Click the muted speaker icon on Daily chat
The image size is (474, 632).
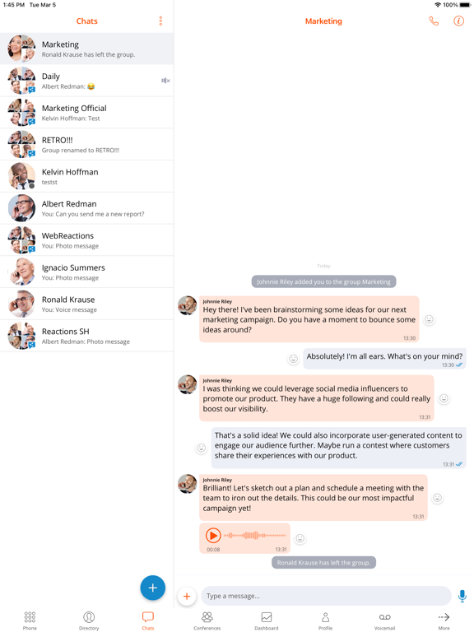pos(165,81)
